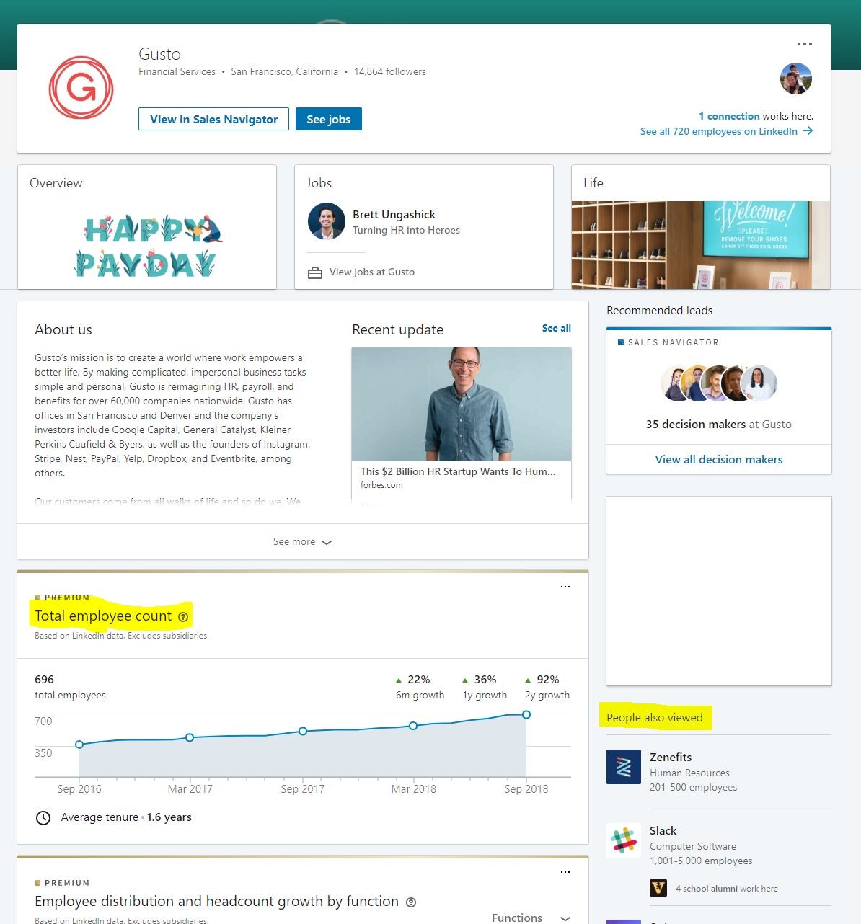Open the Functions dropdown
Viewport: 861px width, 924px height.
(x=531, y=918)
